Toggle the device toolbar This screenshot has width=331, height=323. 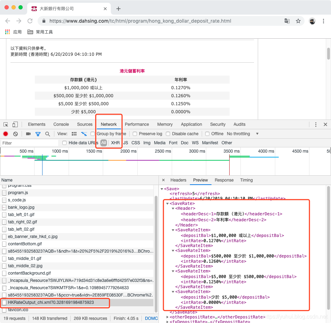click(15, 124)
